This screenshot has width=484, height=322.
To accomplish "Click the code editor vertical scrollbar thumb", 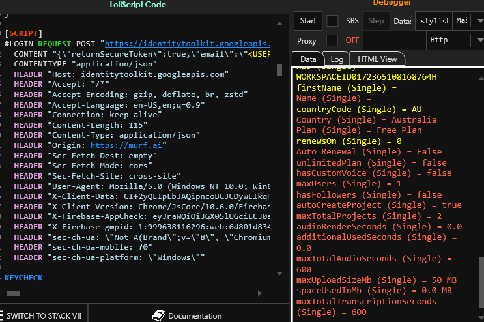I will tap(279, 70).
